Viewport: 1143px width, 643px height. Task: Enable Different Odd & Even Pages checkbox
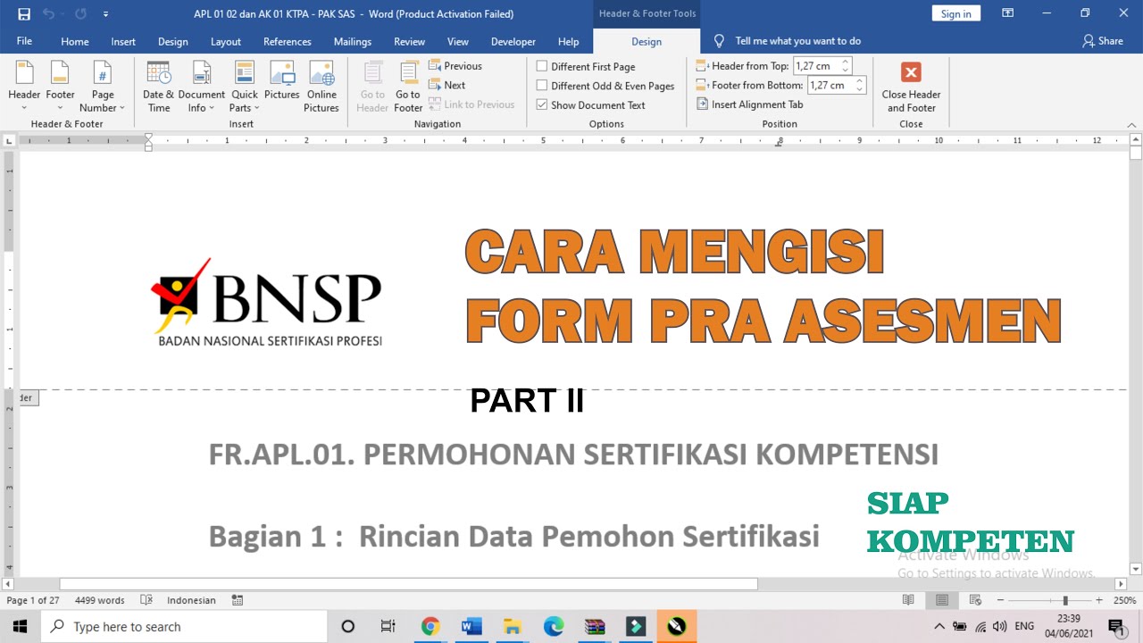[x=541, y=86]
